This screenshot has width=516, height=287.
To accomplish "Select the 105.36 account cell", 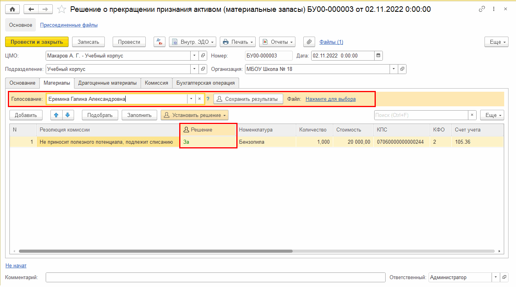I will [x=477, y=142].
